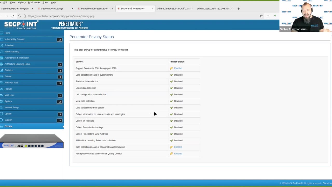Click the Enabled icon for False positives collection
The width and height of the screenshot is (332, 187).
[x=171, y=154]
